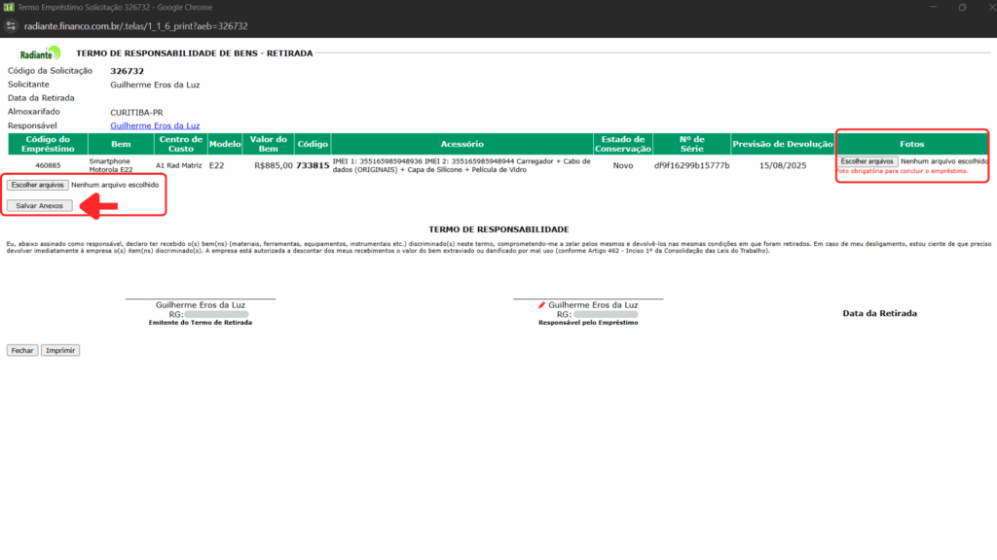Click serial number df9f16299b15777b cell
Image resolution: width=997 pixels, height=560 pixels.
pyautogui.click(x=691, y=165)
